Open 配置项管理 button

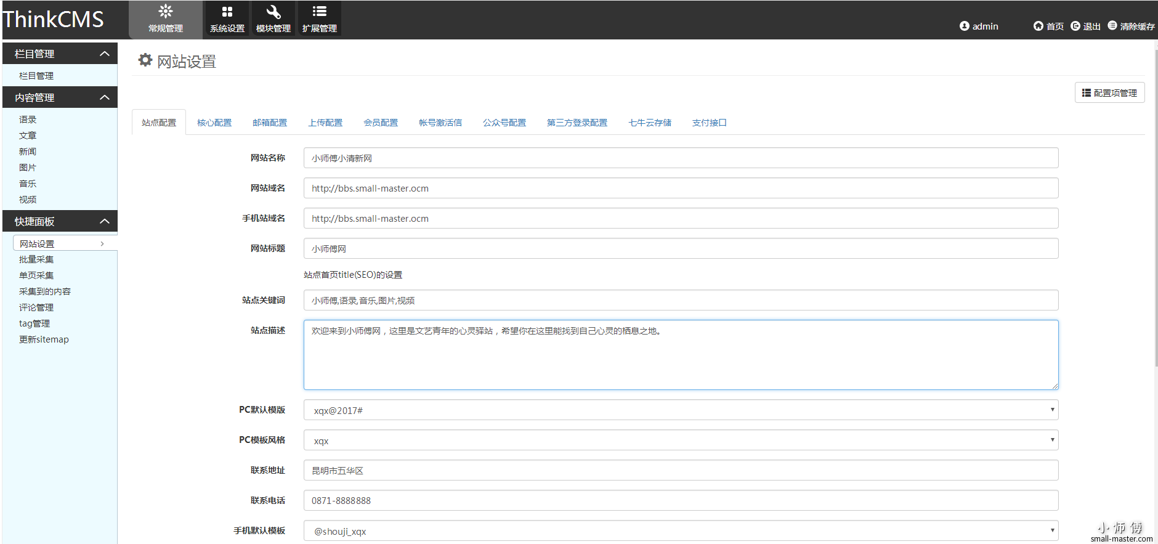pyautogui.click(x=1109, y=92)
